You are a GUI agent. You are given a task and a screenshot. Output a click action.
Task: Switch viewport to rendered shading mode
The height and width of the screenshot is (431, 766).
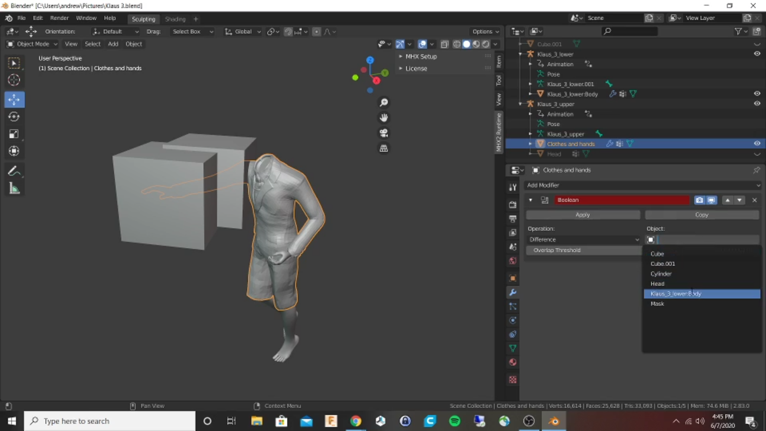pyautogui.click(x=486, y=44)
